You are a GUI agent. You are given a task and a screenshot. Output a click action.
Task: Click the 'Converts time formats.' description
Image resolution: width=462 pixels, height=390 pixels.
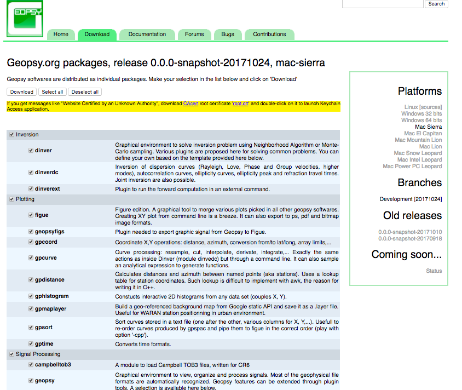click(143, 344)
